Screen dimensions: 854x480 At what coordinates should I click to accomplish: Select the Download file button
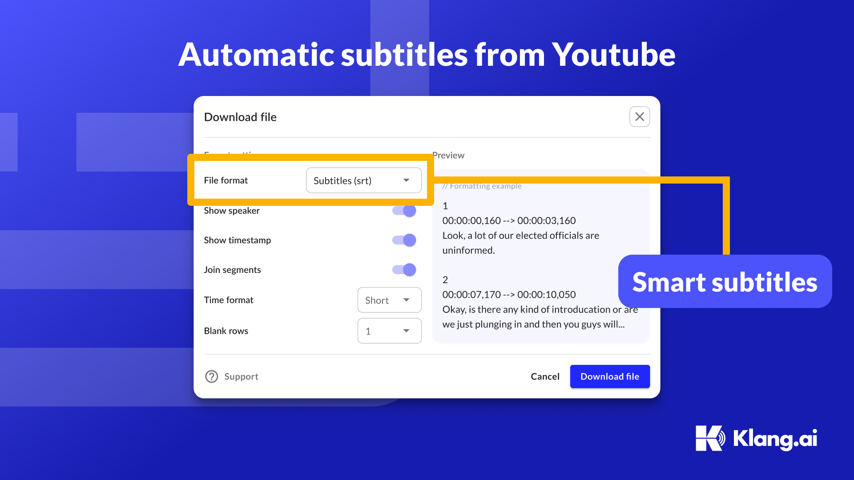[x=610, y=376]
